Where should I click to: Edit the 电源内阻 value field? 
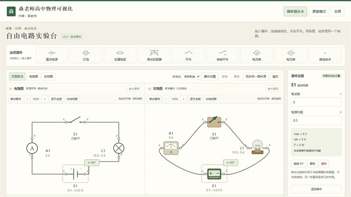coord(316,120)
